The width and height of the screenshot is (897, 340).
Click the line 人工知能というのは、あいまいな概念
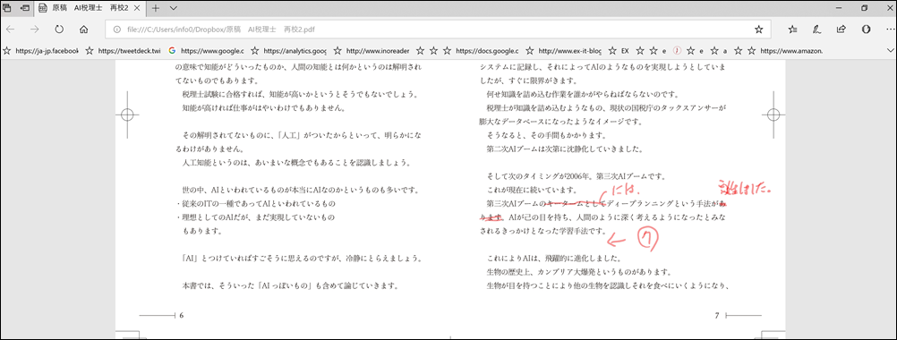296,162
